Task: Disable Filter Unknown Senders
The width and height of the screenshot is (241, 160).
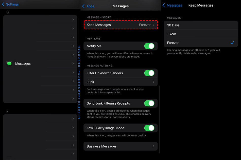Action: (149, 73)
